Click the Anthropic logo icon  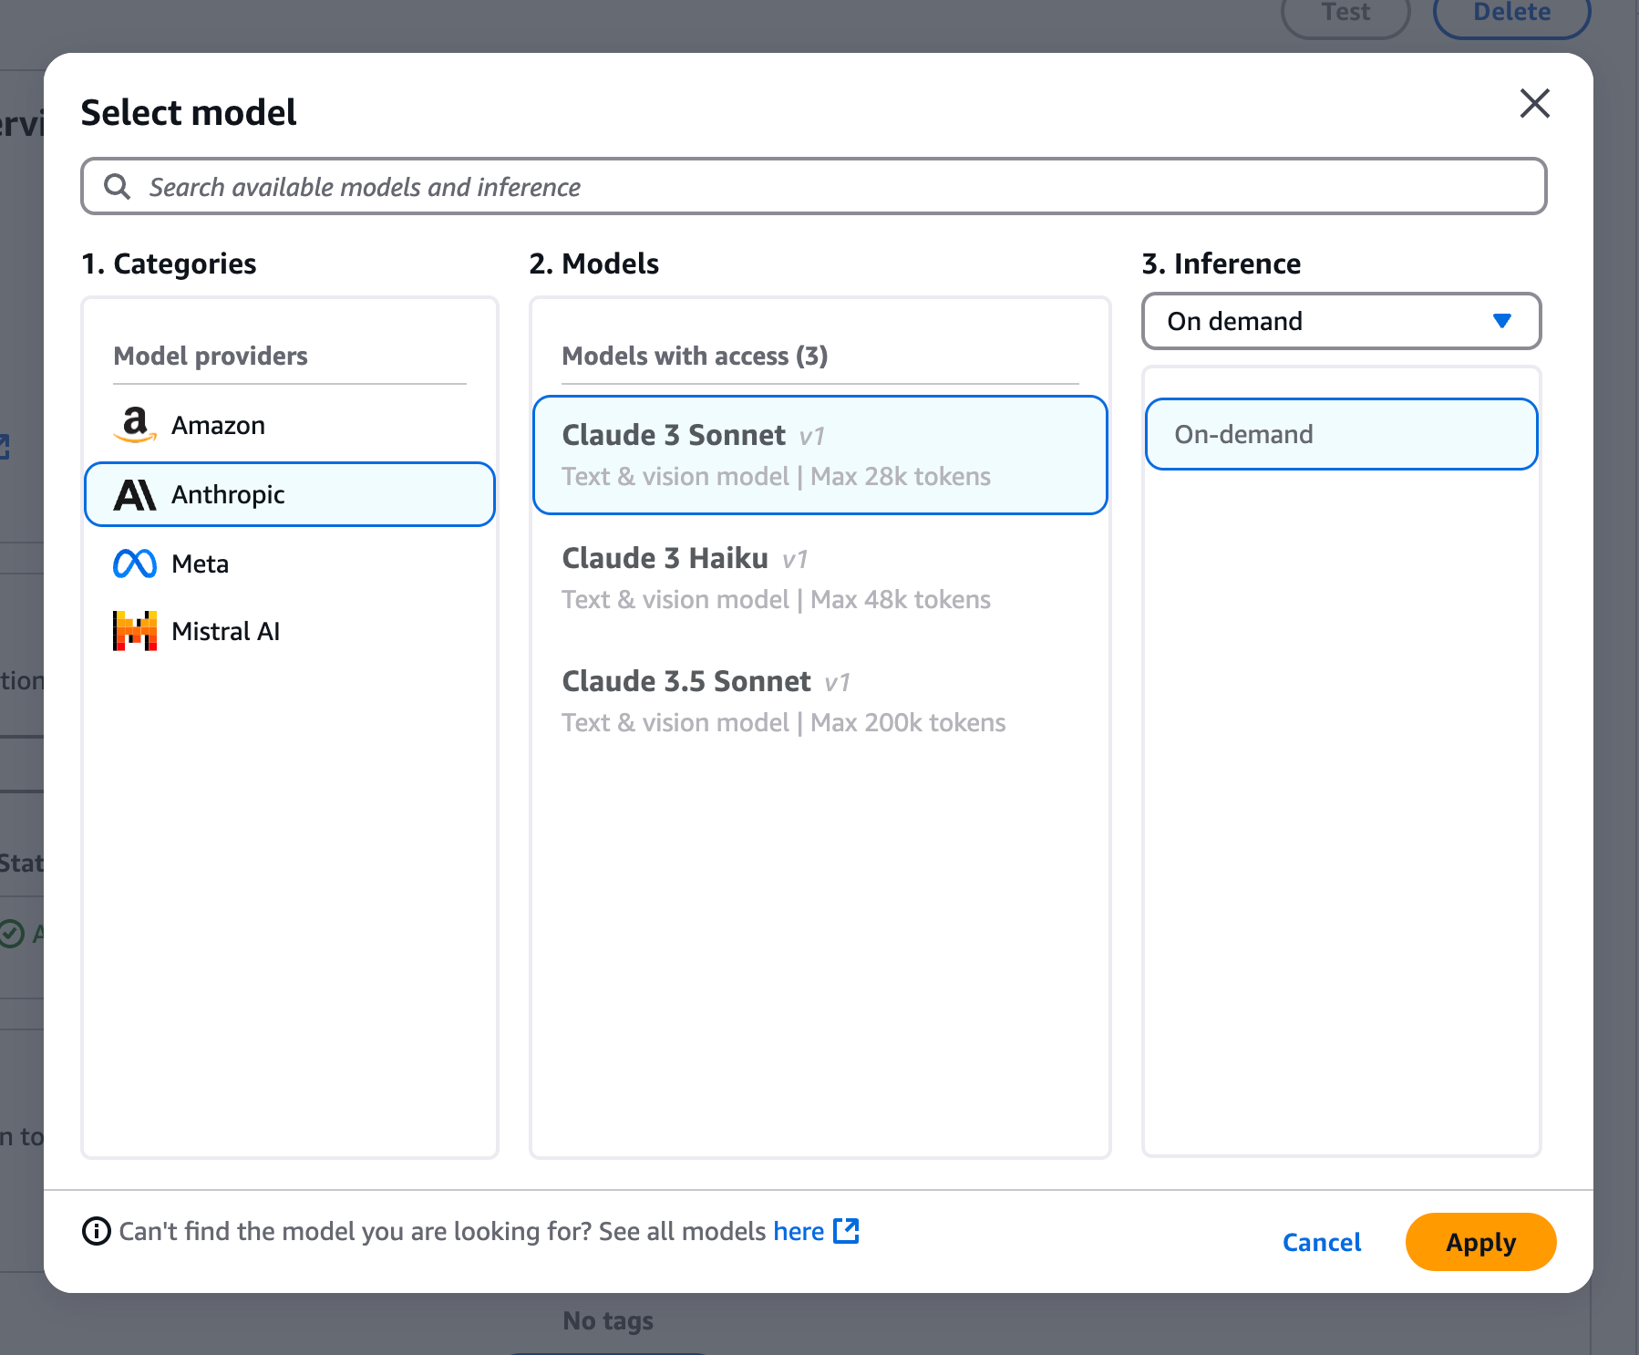[x=135, y=495]
